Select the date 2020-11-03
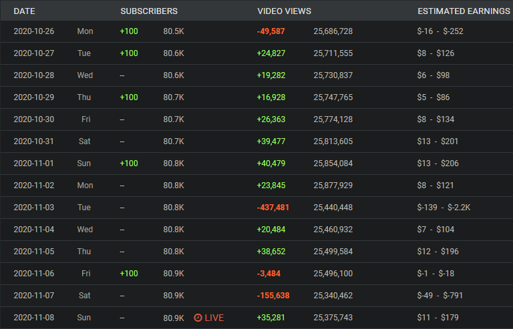This screenshot has width=513, height=329. tap(33, 208)
